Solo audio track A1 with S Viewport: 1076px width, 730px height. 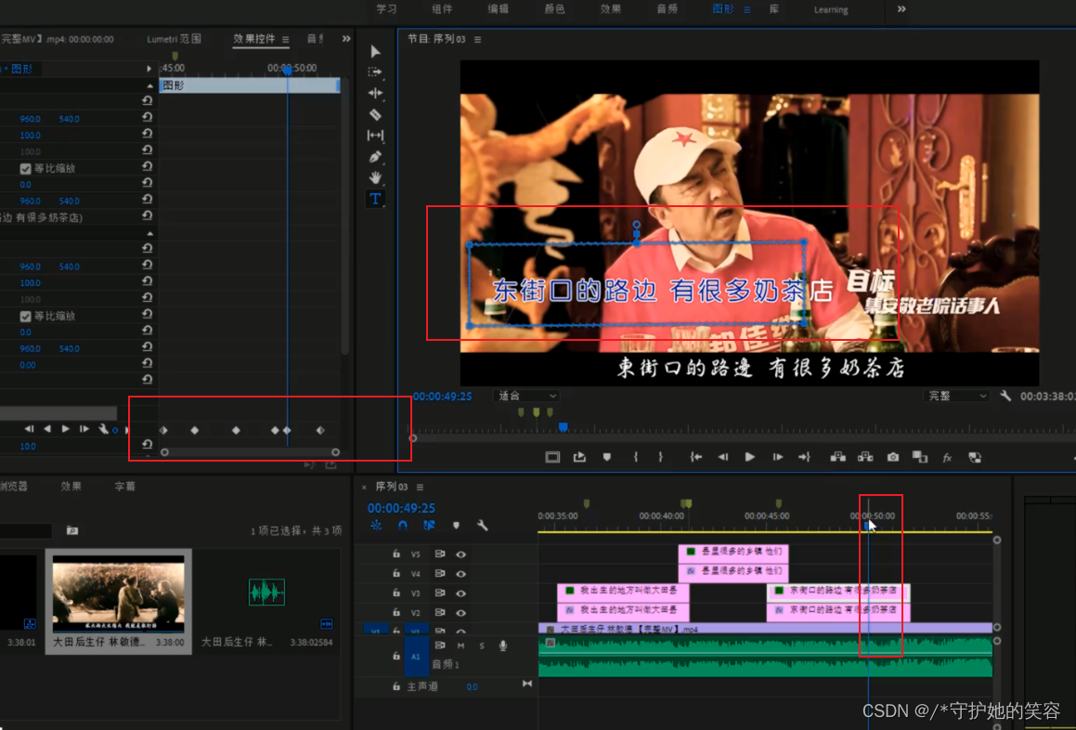coord(482,645)
